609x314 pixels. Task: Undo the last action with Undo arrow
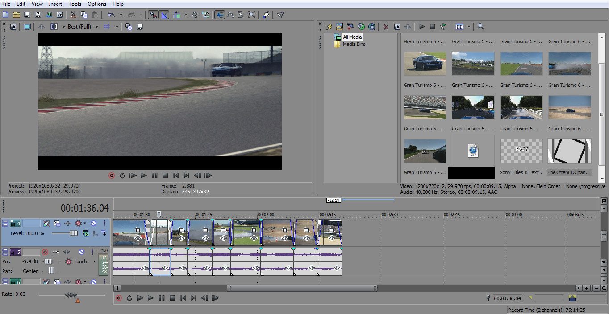pos(110,15)
